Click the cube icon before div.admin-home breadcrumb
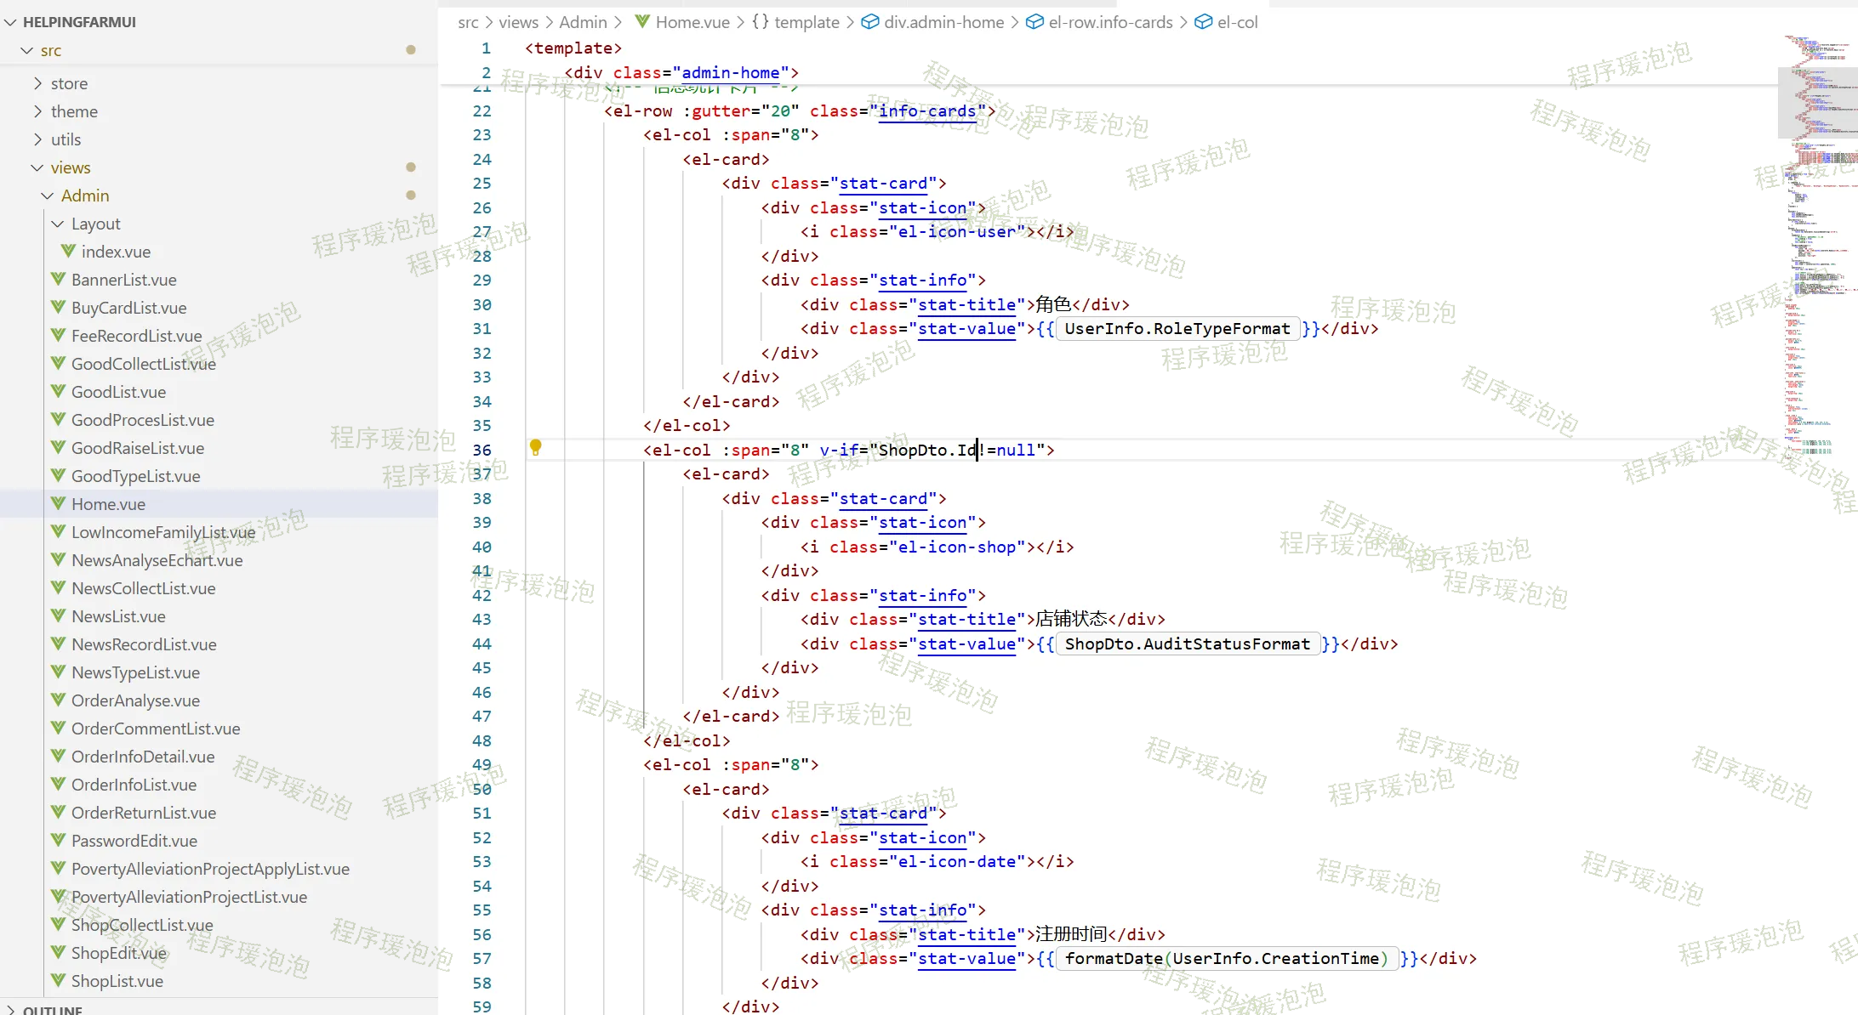 click(x=869, y=22)
